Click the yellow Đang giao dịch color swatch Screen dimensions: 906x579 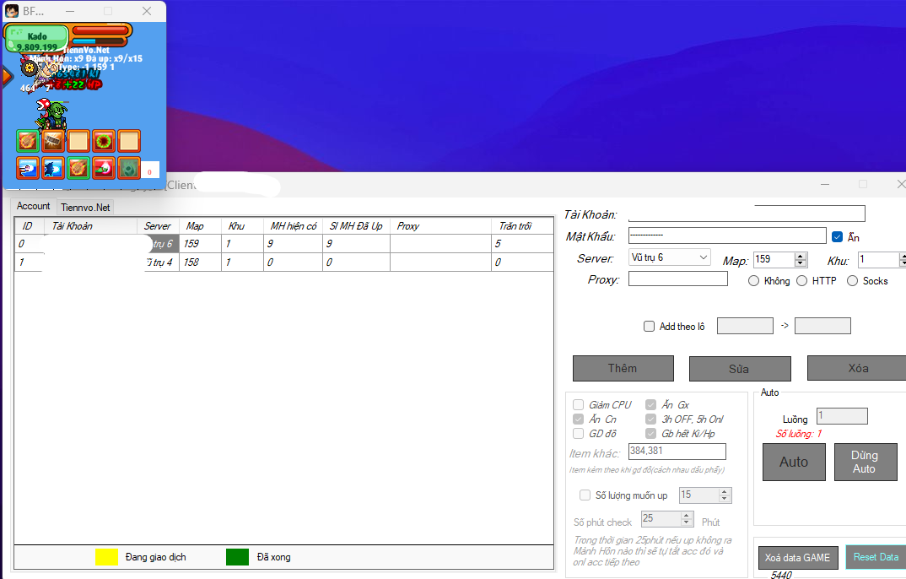[106, 557]
